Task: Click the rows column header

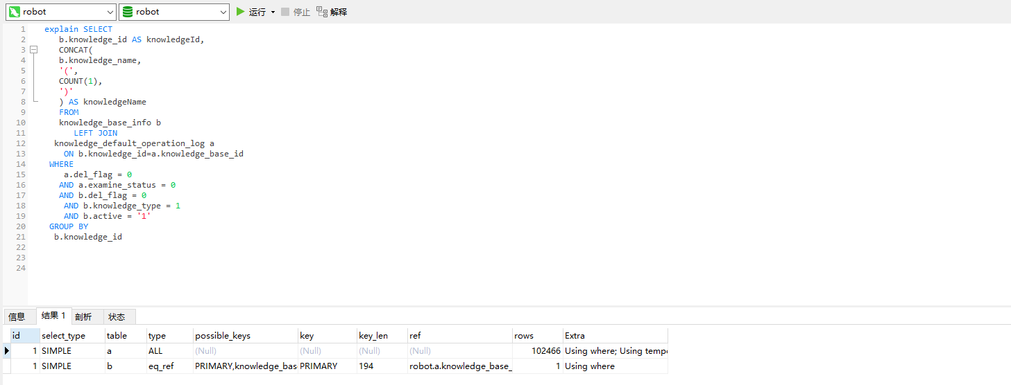Action: tap(524, 336)
